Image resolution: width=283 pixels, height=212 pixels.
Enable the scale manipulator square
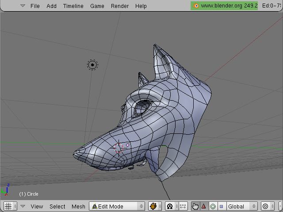(222, 206)
